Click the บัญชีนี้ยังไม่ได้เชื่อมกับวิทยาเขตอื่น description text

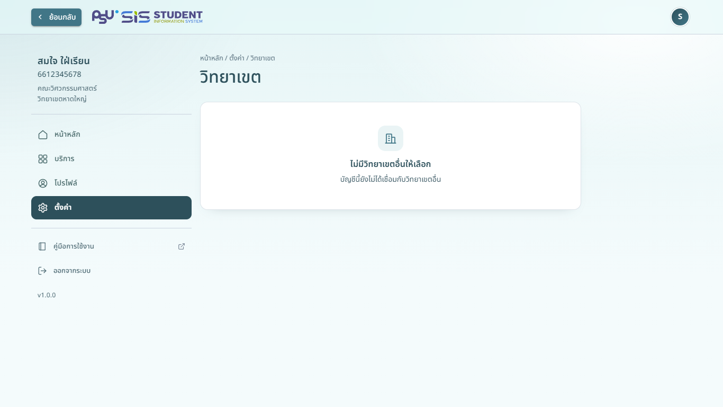coord(391,180)
